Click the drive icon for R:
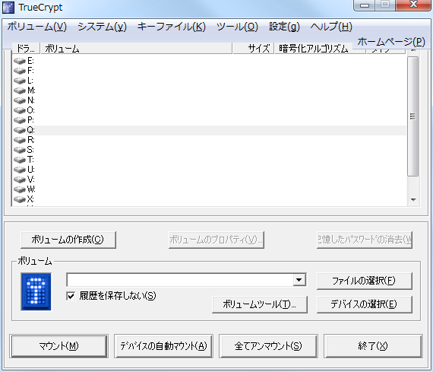This screenshot has width=433, height=372. [x=20, y=140]
